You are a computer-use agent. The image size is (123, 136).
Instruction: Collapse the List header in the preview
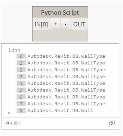pos(15,50)
